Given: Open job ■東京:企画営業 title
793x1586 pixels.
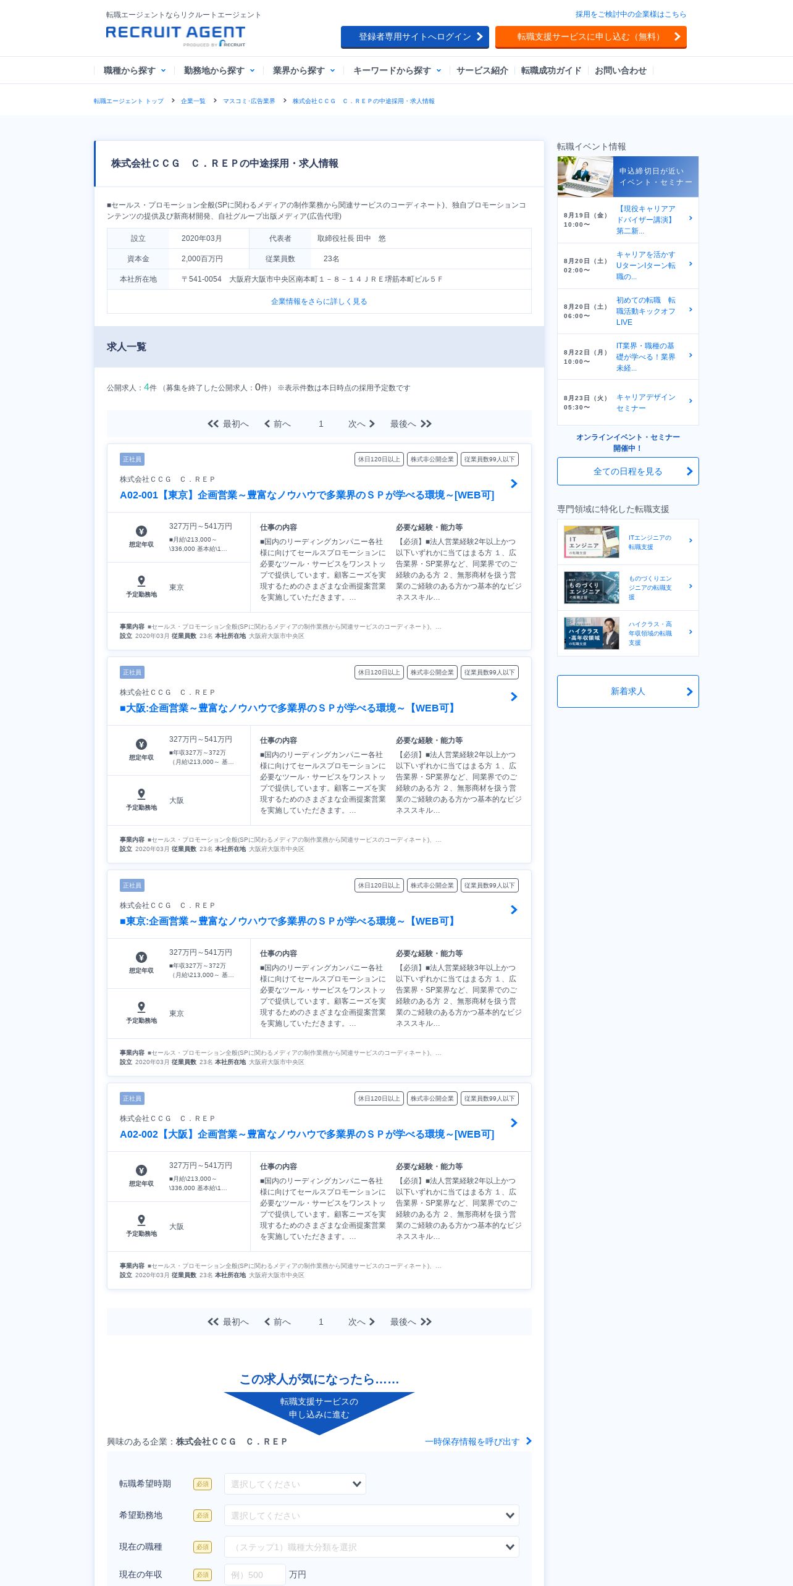Looking at the screenshot, I should pos(289,921).
